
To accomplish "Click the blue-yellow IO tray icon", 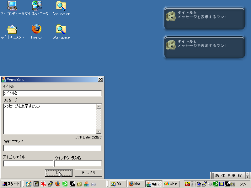I will [222, 184].
